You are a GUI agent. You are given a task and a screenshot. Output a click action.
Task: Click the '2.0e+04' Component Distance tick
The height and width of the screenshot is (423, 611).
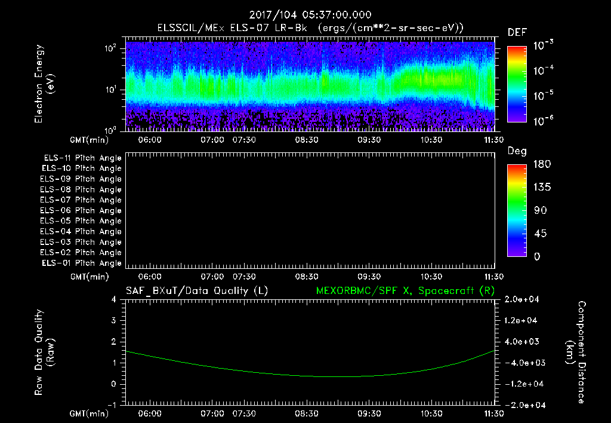tap(521, 299)
